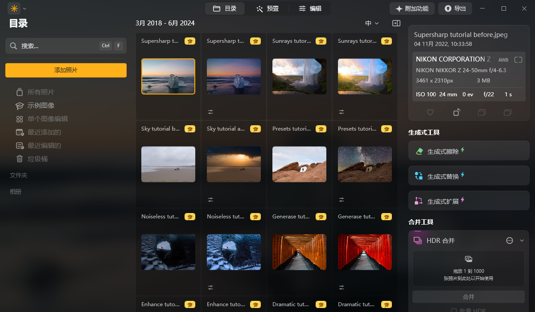The height and width of the screenshot is (312, 535).
Task: Toggle the right panel collapse control
Action: click(x=396, y=23)
